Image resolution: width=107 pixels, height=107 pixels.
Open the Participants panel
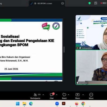coord(35,96)
